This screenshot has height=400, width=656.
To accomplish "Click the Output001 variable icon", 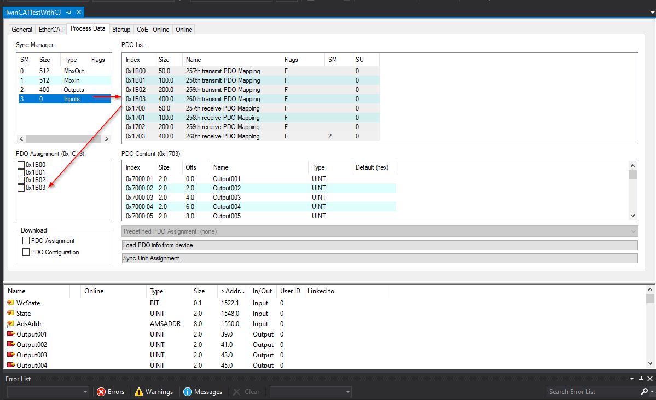I will [x=11, y=334].
